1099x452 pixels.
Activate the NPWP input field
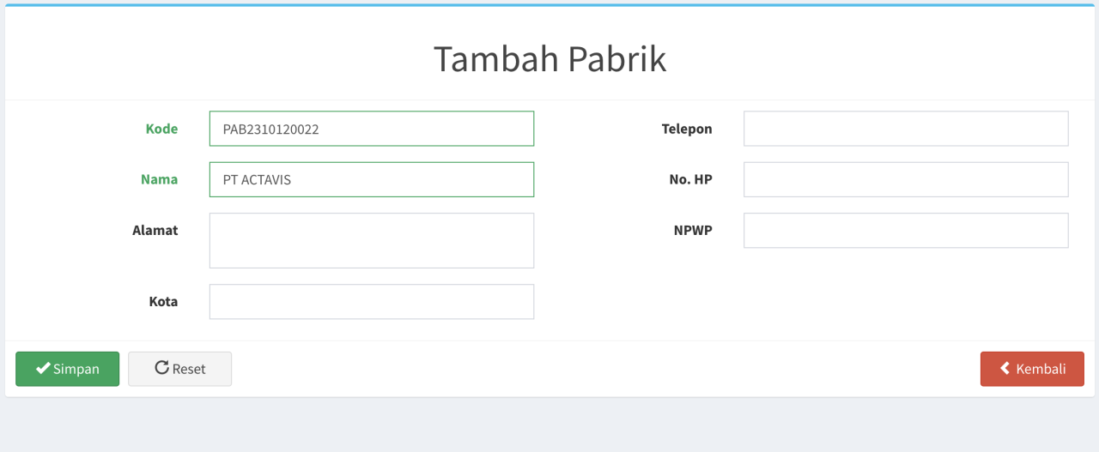[x=906, y=231]
